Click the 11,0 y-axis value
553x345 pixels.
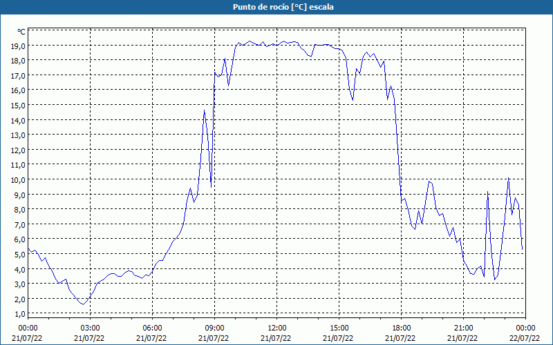[x=19, y=165]
